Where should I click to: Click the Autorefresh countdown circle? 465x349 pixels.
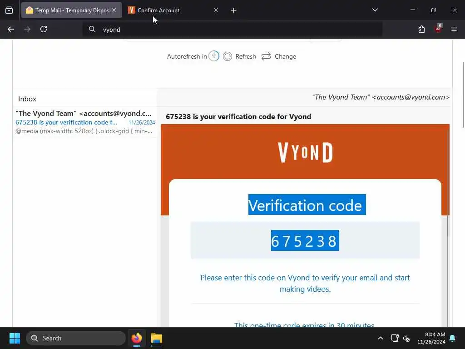point(214,56)
